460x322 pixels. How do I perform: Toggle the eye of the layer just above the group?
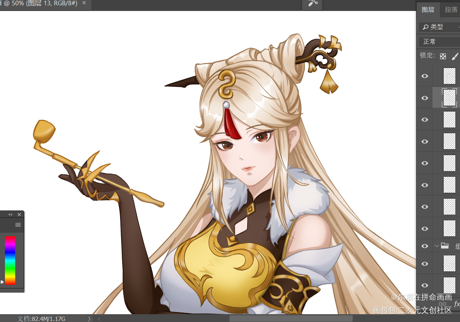point(425,228)
